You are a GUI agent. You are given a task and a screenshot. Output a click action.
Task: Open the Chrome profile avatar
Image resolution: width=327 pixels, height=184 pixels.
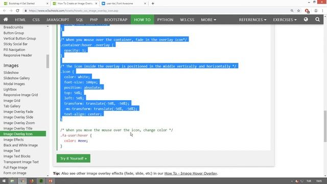[316, 11]
